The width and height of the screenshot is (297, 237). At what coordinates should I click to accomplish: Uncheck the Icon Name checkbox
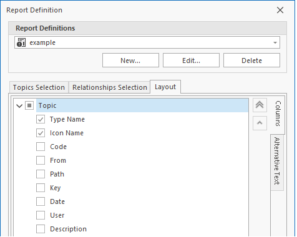pos(41,133)
